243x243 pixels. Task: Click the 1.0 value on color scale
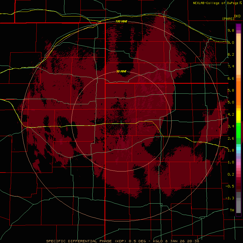coord(231,162)
